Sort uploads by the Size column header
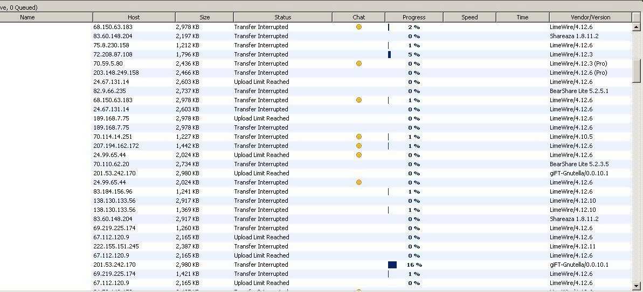The height and width of the screenshot is (292, 643). pyautogui.click(x=204, y=17)
